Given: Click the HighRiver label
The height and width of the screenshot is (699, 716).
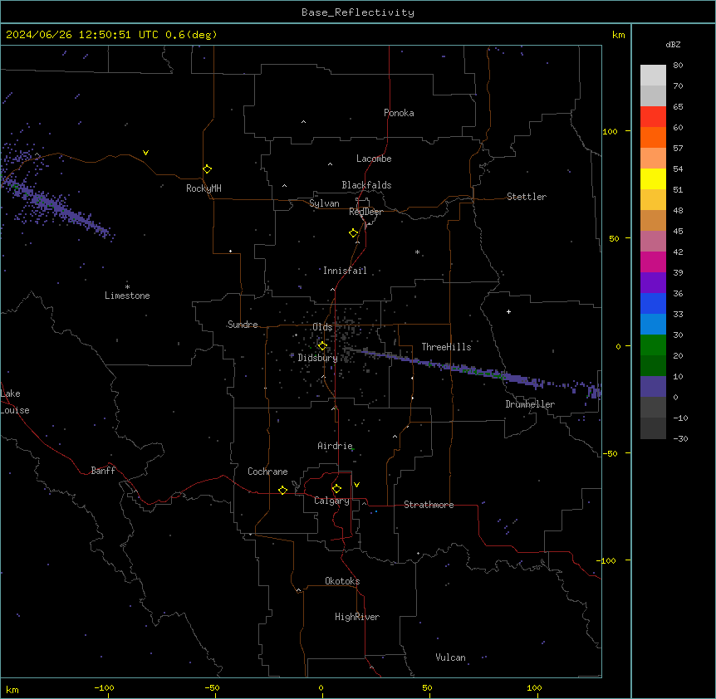Looking at the screenshot, I should point(357,617).
